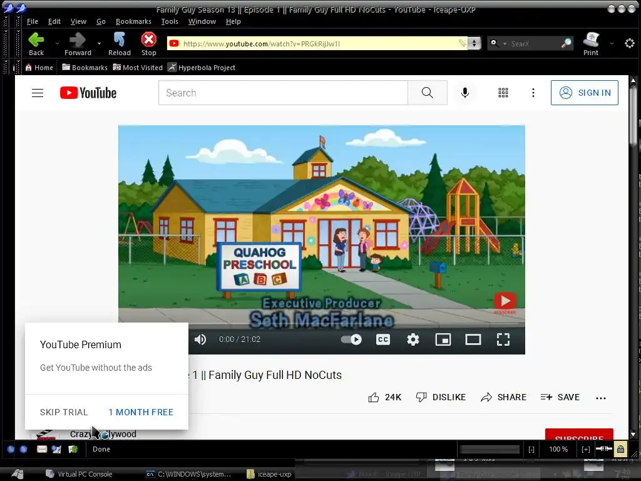Open the Tools menu

(170, 21)
